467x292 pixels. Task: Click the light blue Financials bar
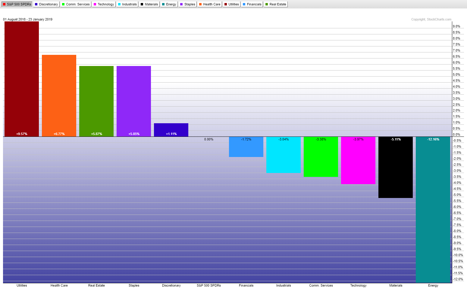[246, 147]
